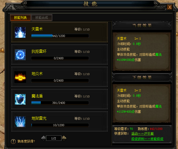The width and height of the screenshot is (178, 149).
Task: Click the 熟练度获得? help text
Action: [x=26, y=141]
